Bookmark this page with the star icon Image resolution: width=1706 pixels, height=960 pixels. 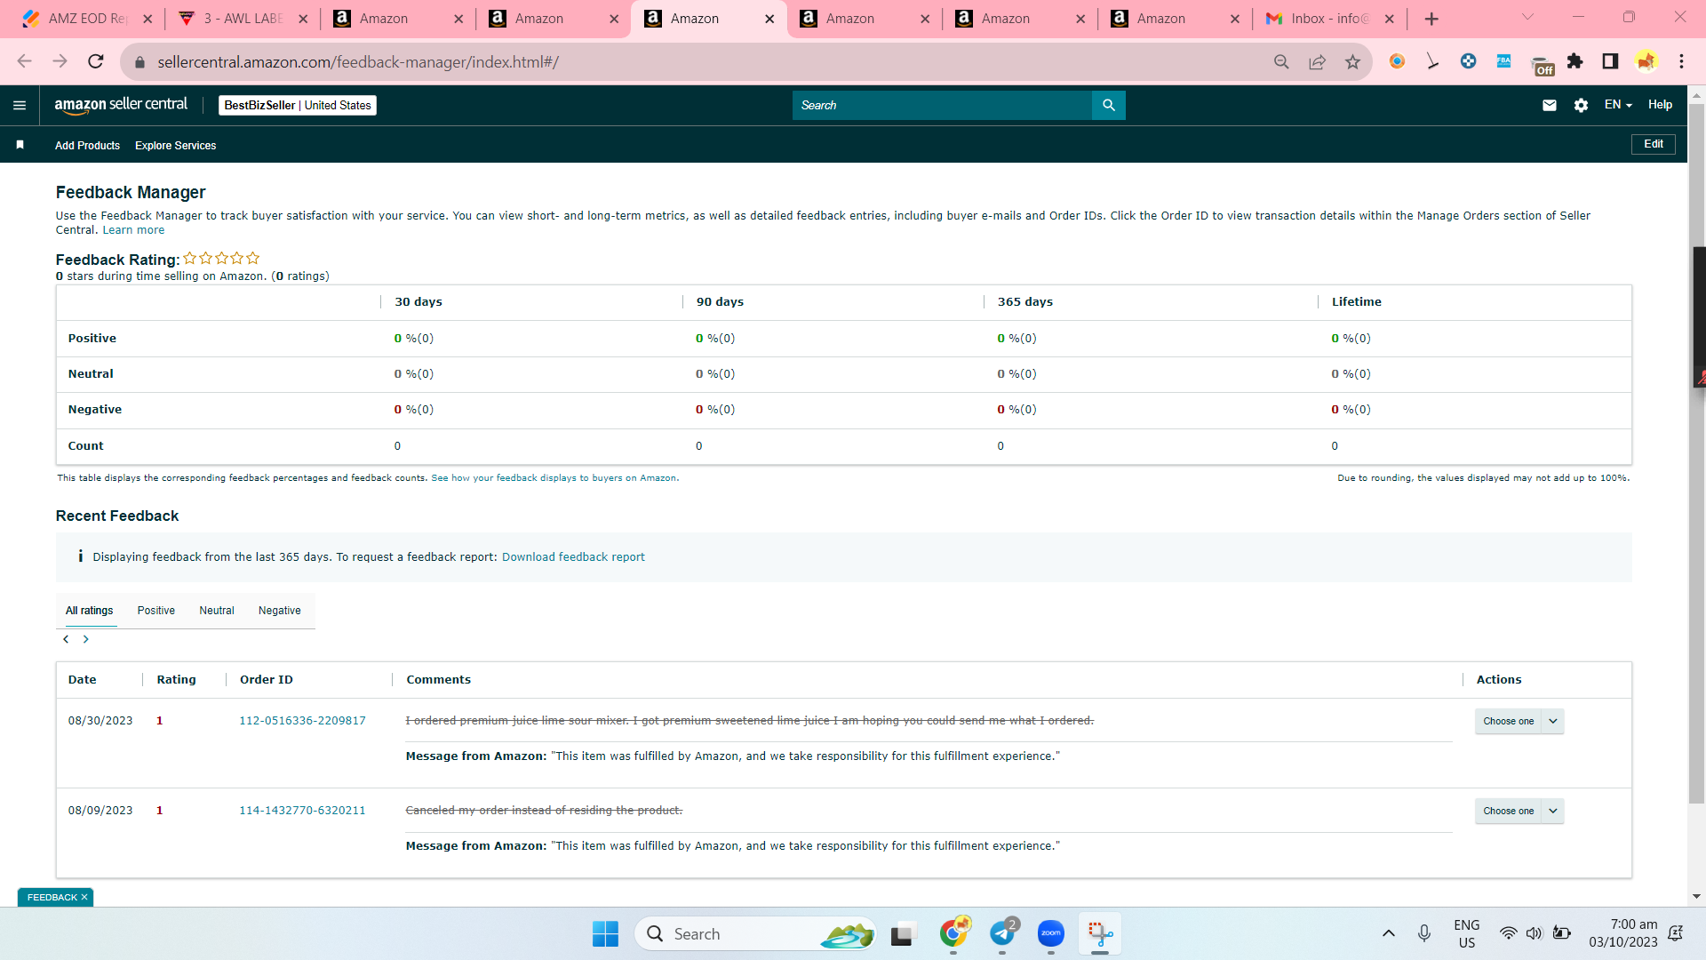pyautogui.click(x=1352, y=61)
